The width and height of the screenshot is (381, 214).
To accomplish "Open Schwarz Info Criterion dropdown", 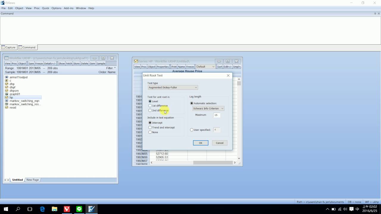I will (x=208, y=108).
